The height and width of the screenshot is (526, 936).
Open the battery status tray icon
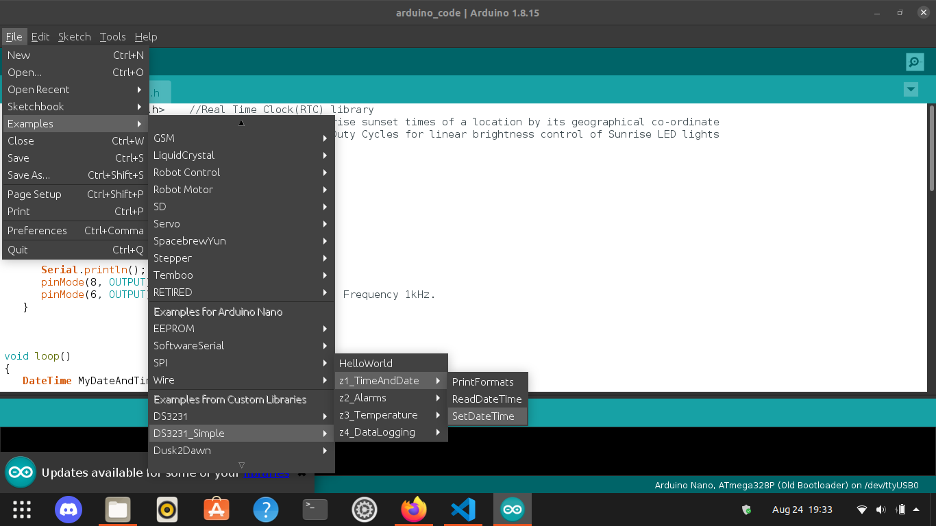click(x=902, y=510)
